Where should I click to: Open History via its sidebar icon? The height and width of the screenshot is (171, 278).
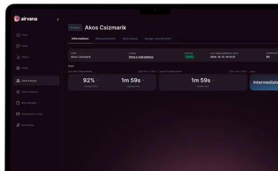point(18,57)
